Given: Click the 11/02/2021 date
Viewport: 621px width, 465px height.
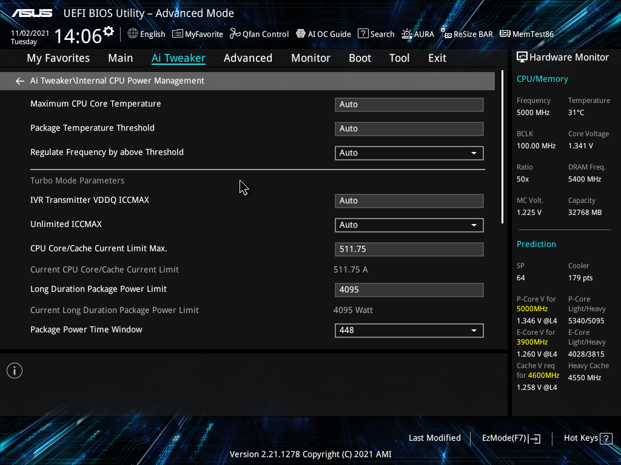Looking at the screenshot, I should pos(30,33).
